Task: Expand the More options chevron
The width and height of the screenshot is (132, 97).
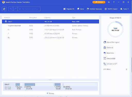Action: (126, 69)
